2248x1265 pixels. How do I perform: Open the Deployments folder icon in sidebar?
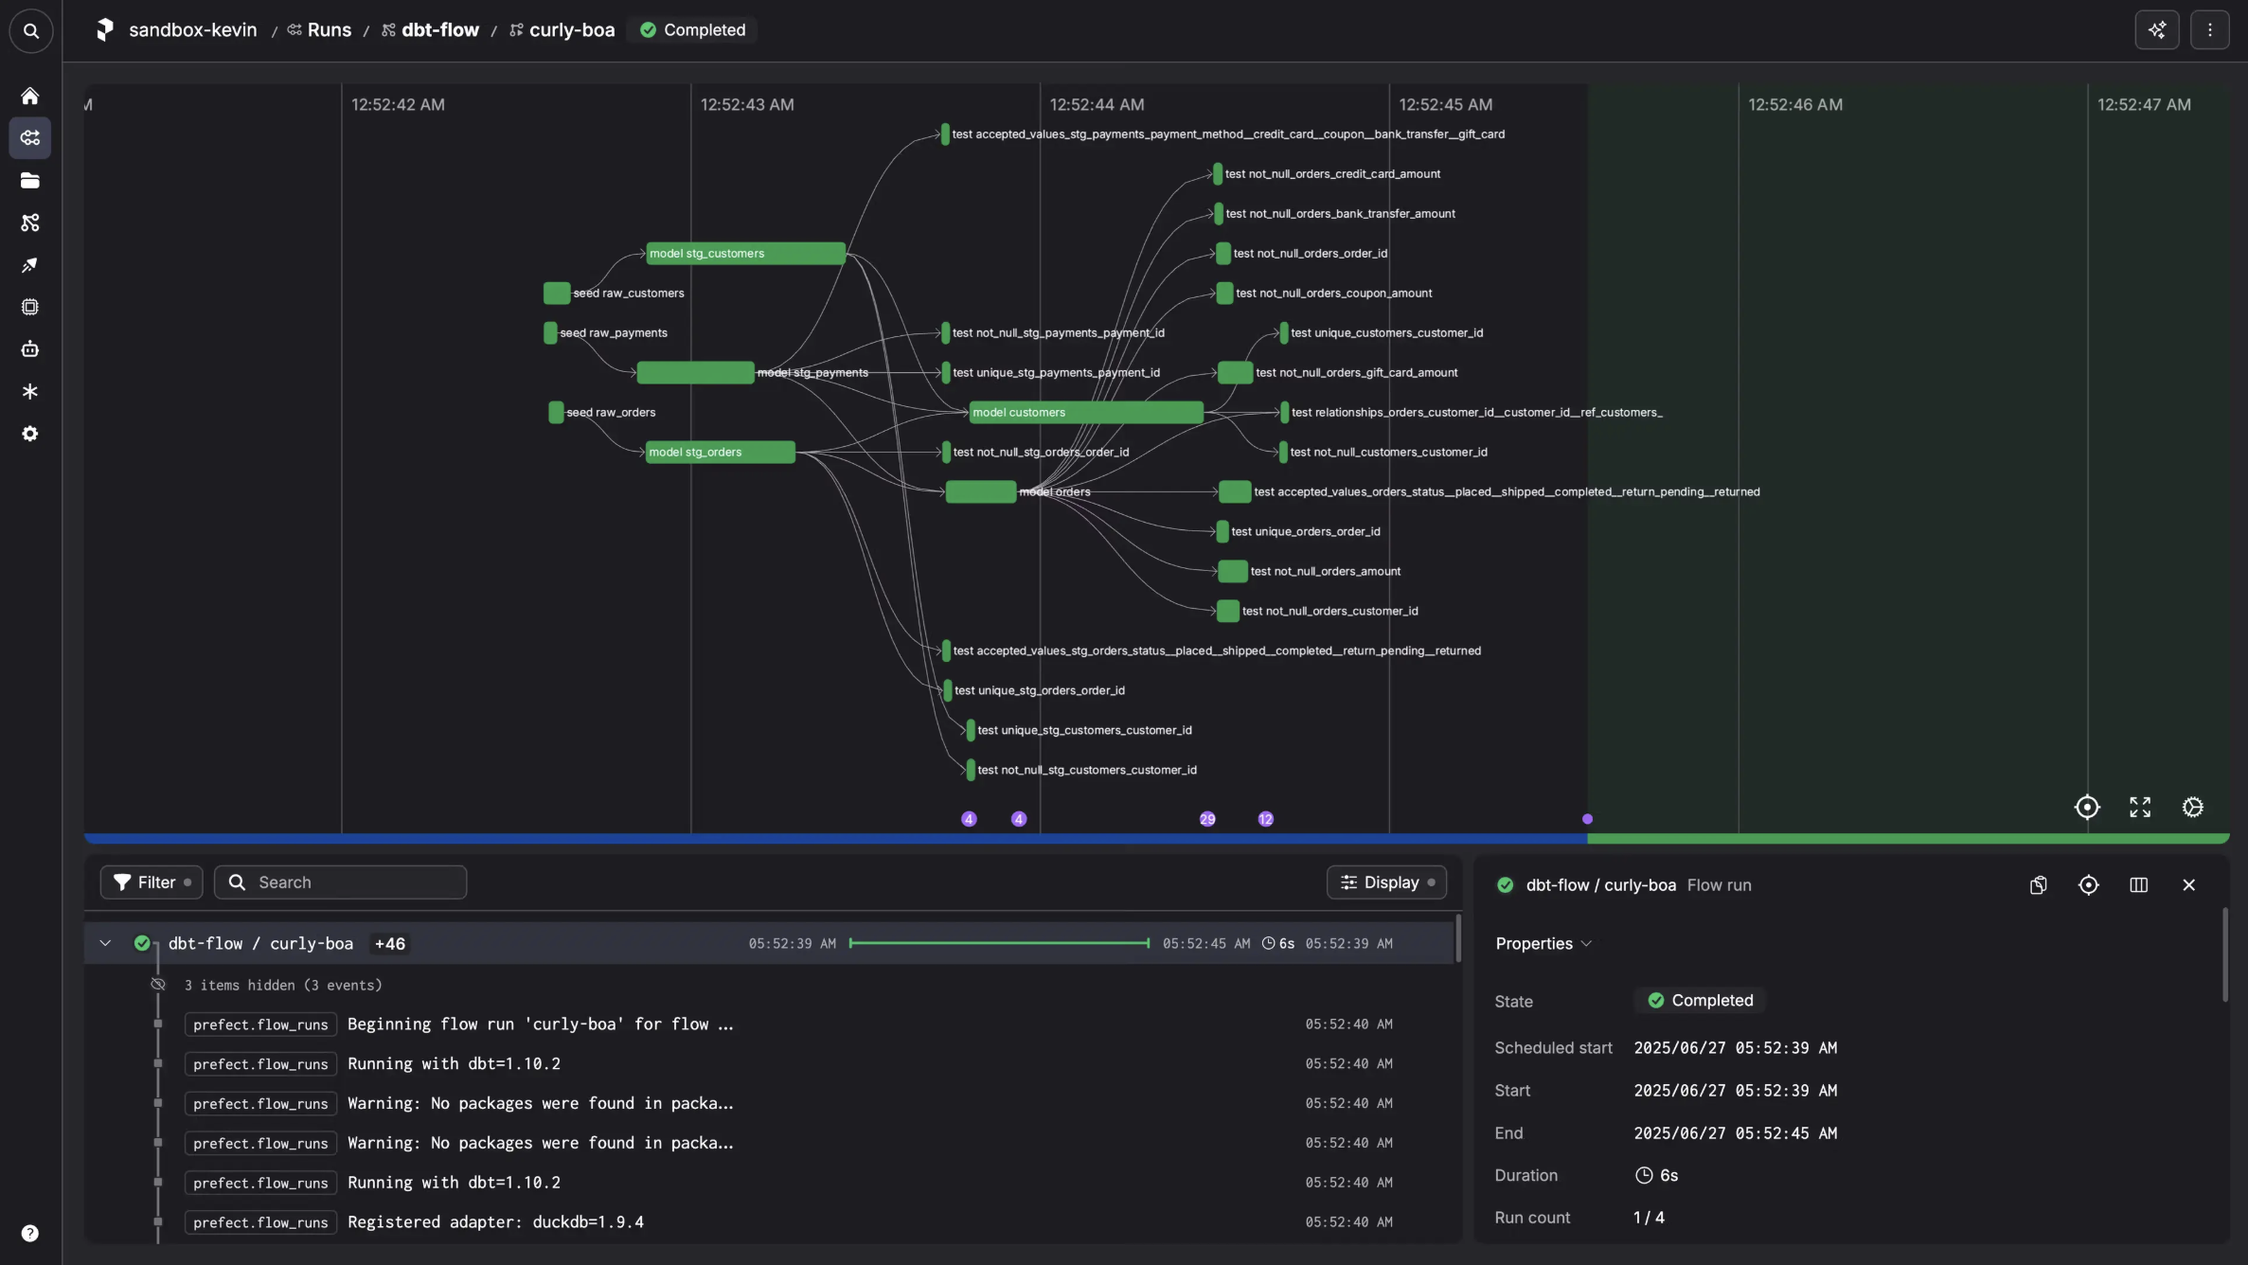[x=30, y=180]
